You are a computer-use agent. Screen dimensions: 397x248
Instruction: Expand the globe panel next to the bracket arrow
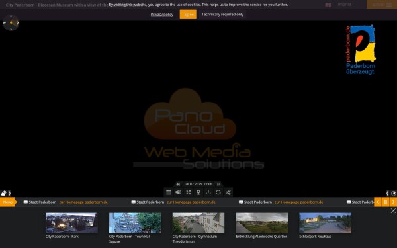[393, 193]
